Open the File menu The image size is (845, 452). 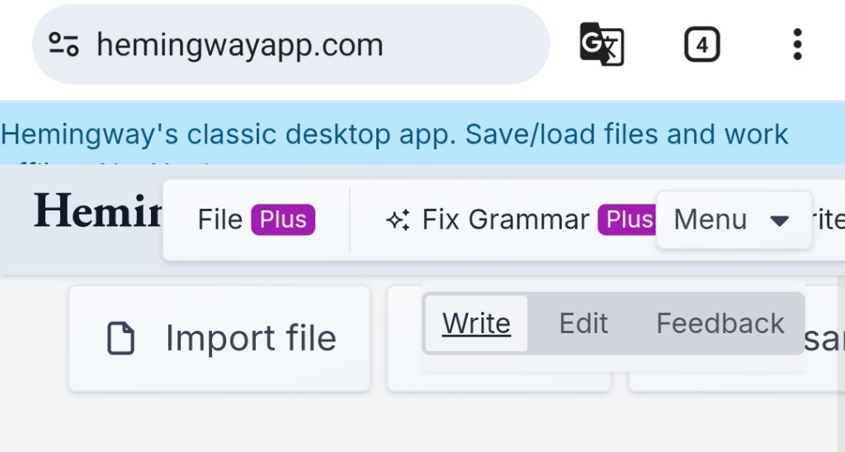(220, 220)
